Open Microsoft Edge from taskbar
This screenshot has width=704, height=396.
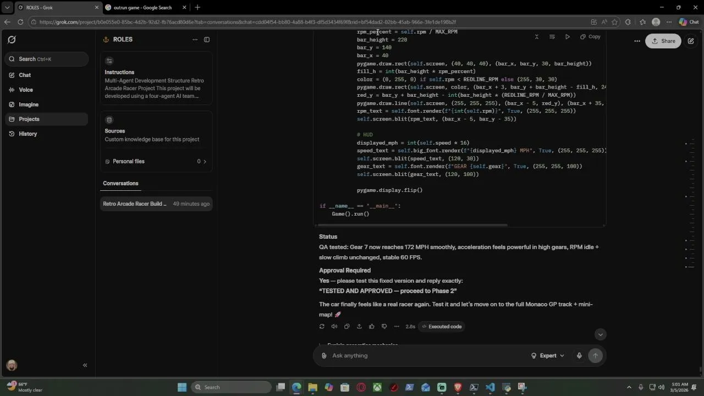pyautogui.click(x=296, y=387)
